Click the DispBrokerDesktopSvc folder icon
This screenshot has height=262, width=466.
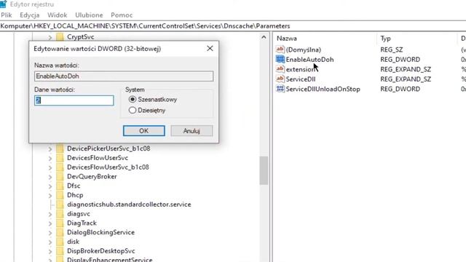[60, 250]
